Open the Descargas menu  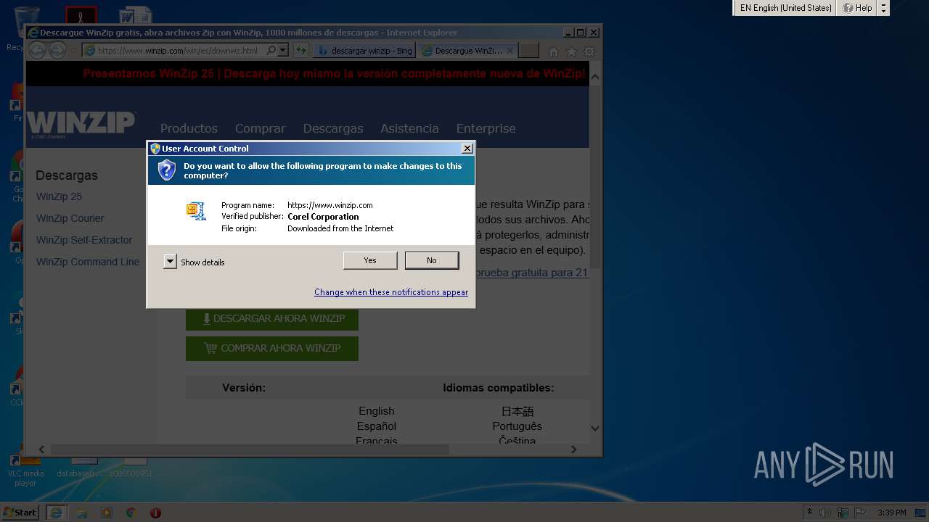pyautogui.click(x=333, y=128)
